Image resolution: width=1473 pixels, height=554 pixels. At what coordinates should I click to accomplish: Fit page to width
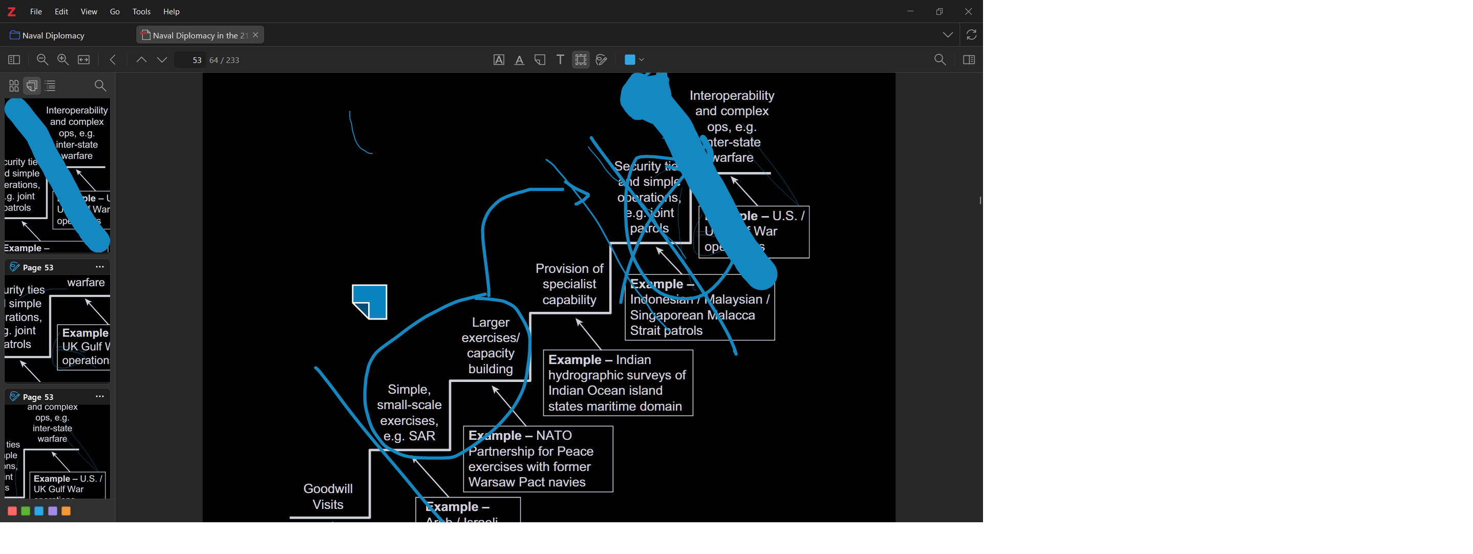[84, 60]
